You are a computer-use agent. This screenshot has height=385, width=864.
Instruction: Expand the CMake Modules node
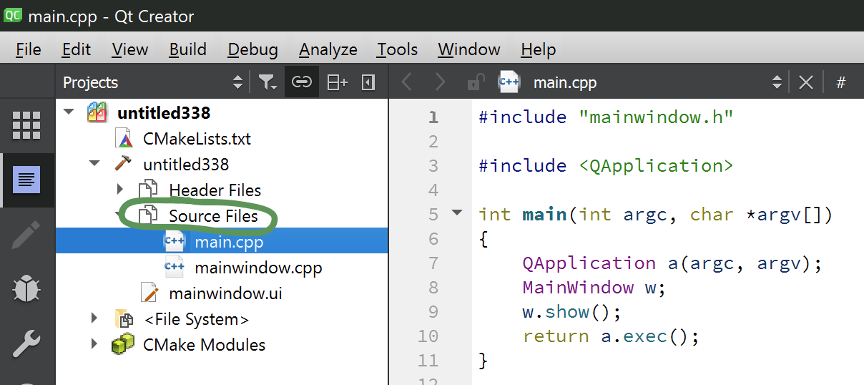94,345
